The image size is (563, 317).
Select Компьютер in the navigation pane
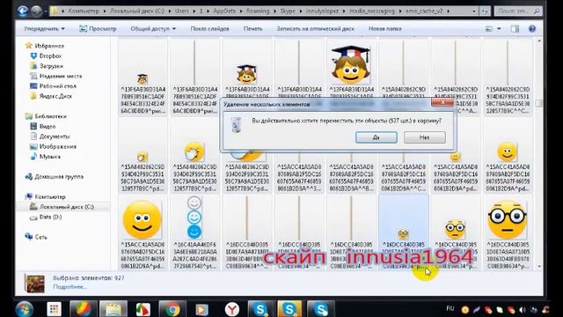pos(50,197)
